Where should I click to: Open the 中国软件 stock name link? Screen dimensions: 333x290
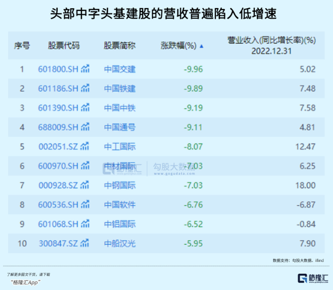pyautogui.click(x=120, y=205)
